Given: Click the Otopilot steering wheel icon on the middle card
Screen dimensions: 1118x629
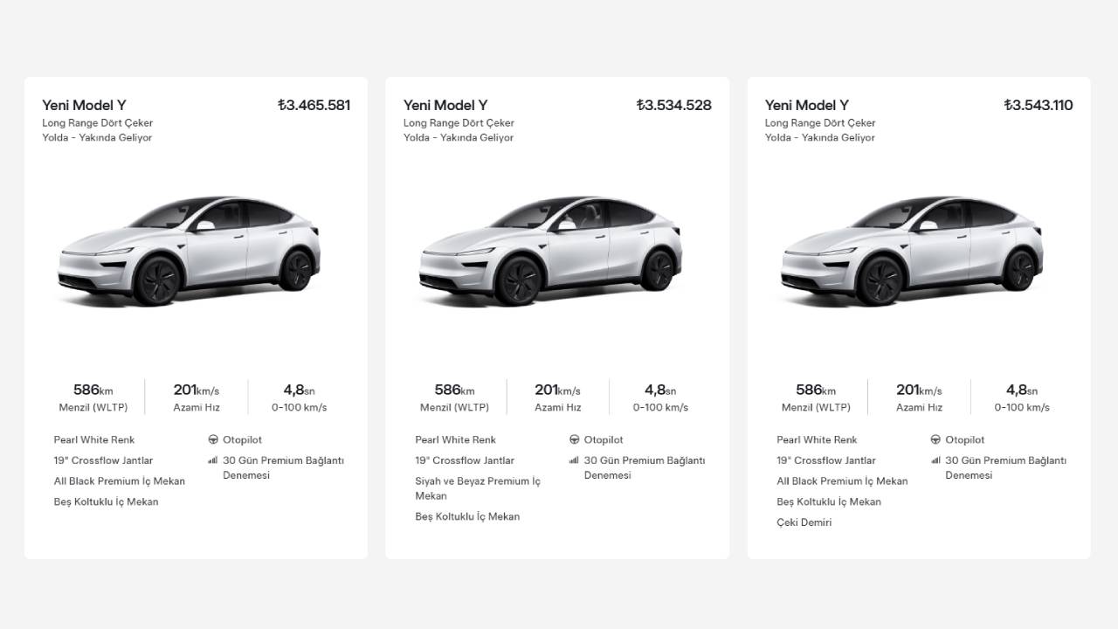Looking at the screenshot, I should (x=574, y=439).
